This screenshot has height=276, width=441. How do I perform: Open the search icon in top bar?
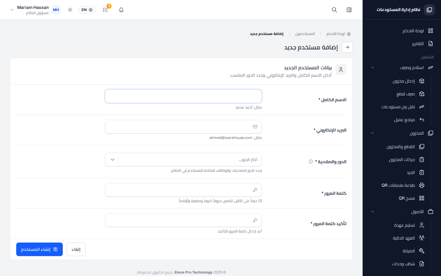[334, 10]
